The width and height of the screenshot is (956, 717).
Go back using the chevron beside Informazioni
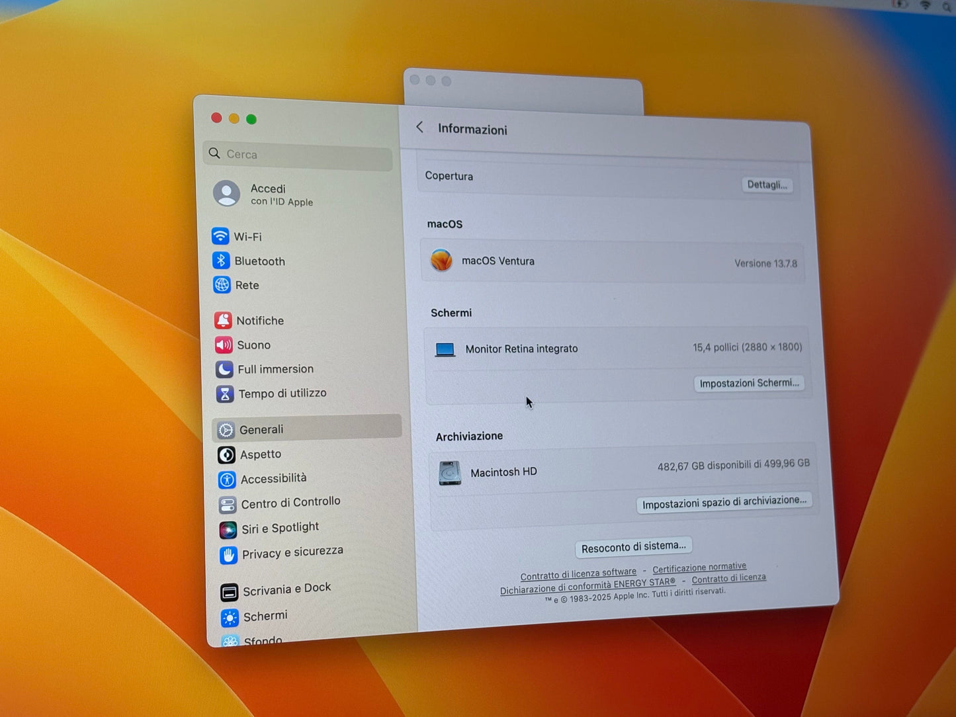point(419,127)
